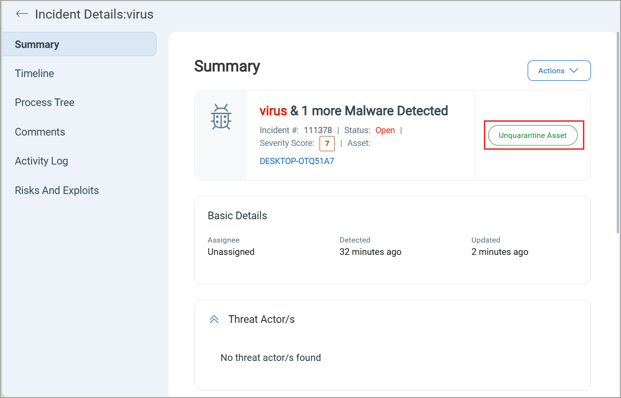Open the Timeline section
This screenshot has height=398, width=621.
[x=35, y=73]
